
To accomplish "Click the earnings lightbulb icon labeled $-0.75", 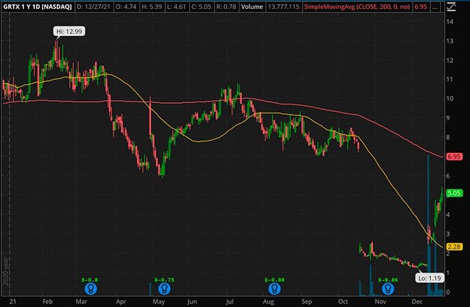I will pos(164,289).
